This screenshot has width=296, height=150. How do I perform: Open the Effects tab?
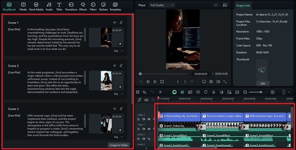pos(83,7)
